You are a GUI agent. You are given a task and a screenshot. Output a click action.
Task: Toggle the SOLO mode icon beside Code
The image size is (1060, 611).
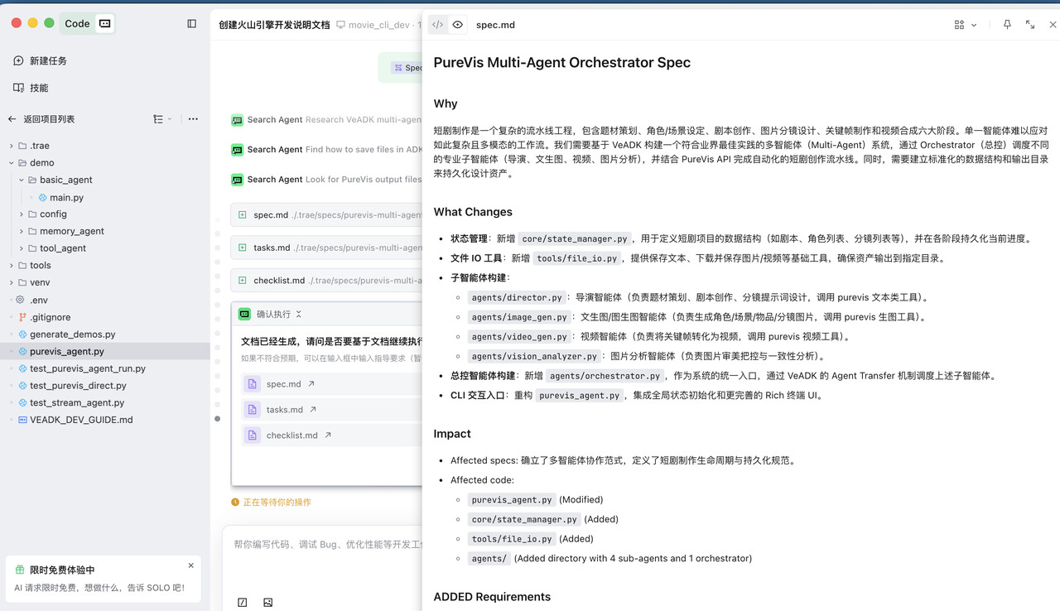[104, 24]
